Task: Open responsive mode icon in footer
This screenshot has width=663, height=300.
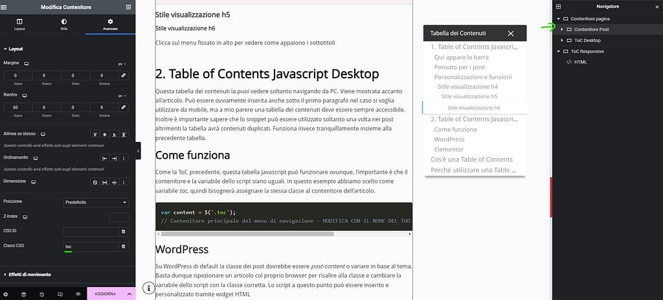Action: coord(60,294)
